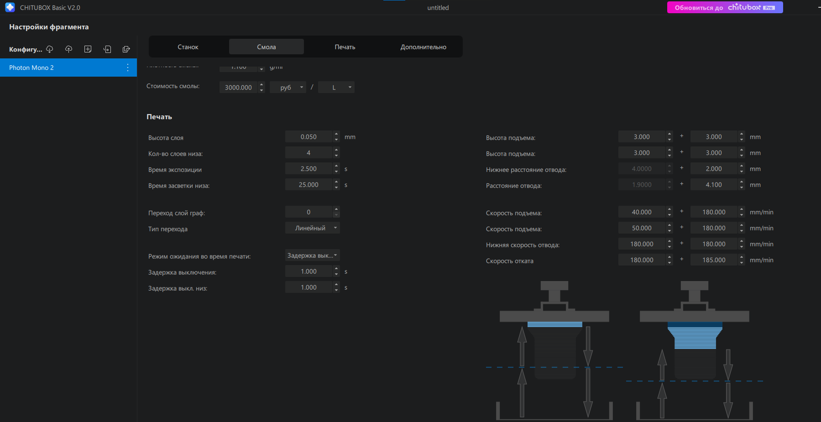Select the Photon Mono 2 profile
Viewport: 821px width, 422px height.
pos(68,68)
